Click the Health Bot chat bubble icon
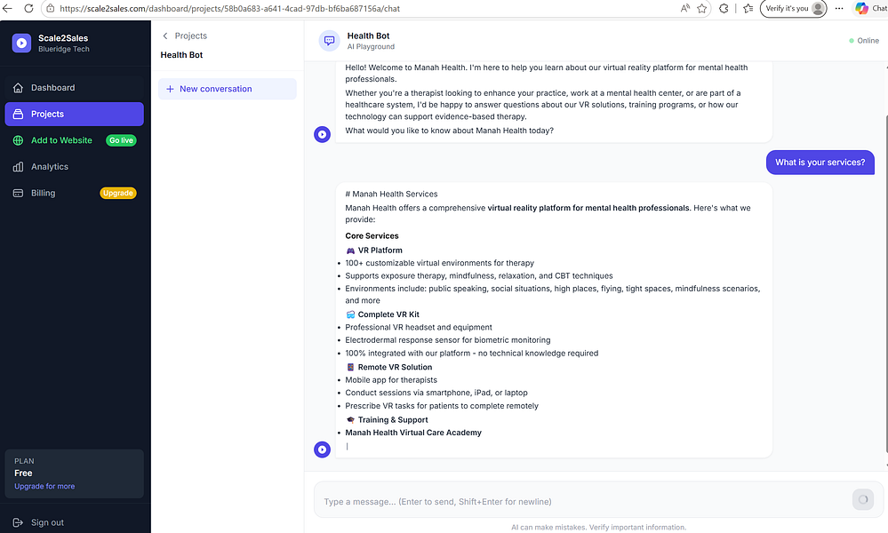 (x=330, y=41)
